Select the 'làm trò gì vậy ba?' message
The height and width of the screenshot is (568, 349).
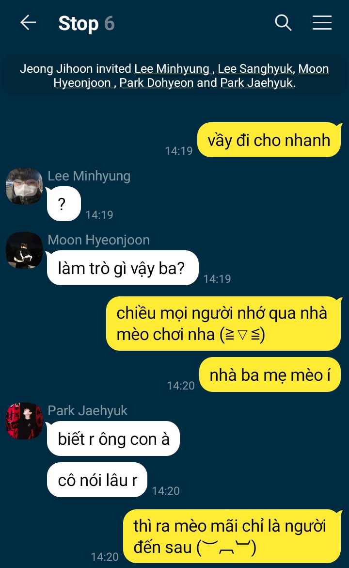(x=123, y=268)
